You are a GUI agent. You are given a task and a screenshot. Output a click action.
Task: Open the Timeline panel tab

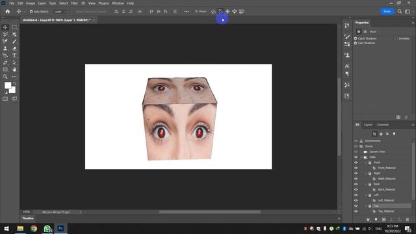tap(28, 218)
